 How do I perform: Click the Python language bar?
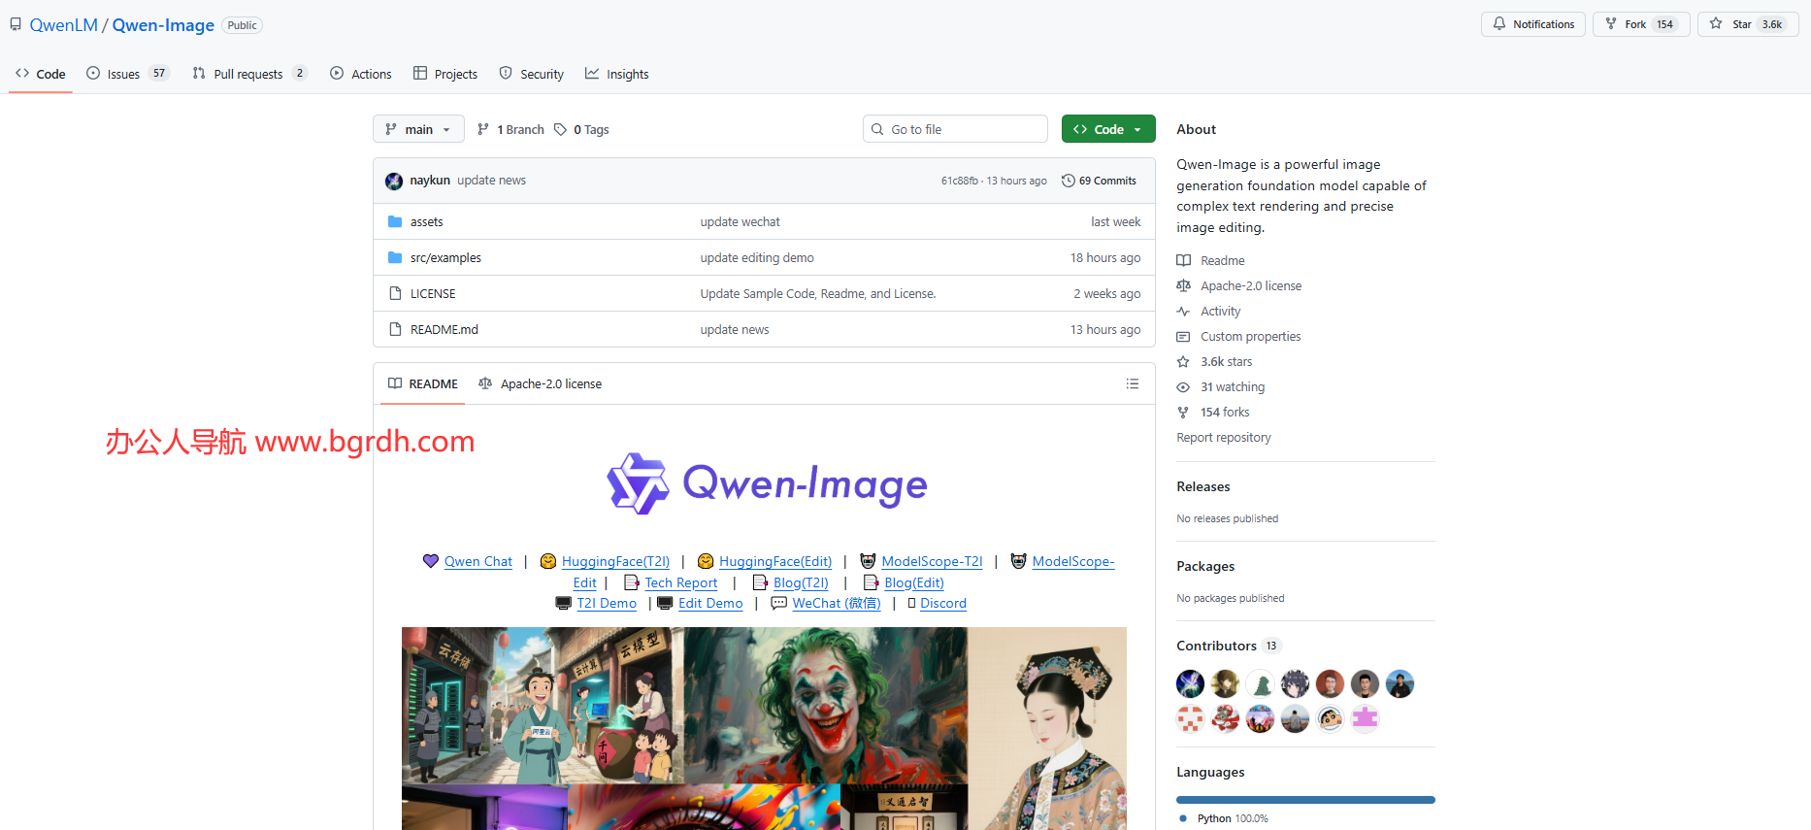coord(1305,800)
